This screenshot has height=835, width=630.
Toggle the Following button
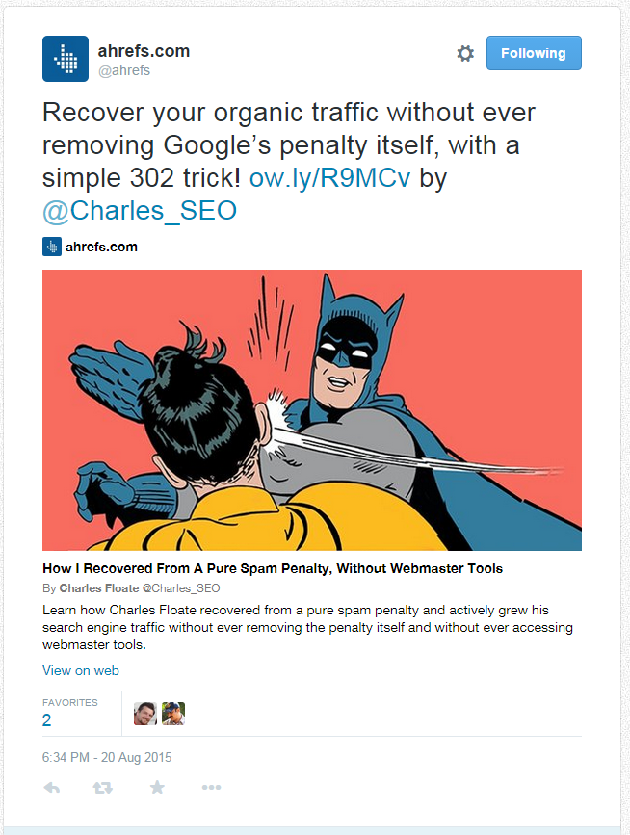click(534, 53)
